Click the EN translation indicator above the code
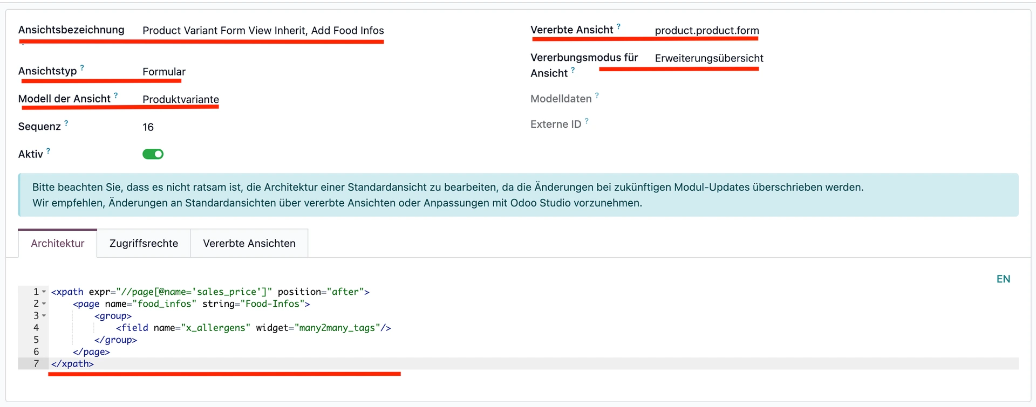The image size is (1036, 407). (1003, 279)
